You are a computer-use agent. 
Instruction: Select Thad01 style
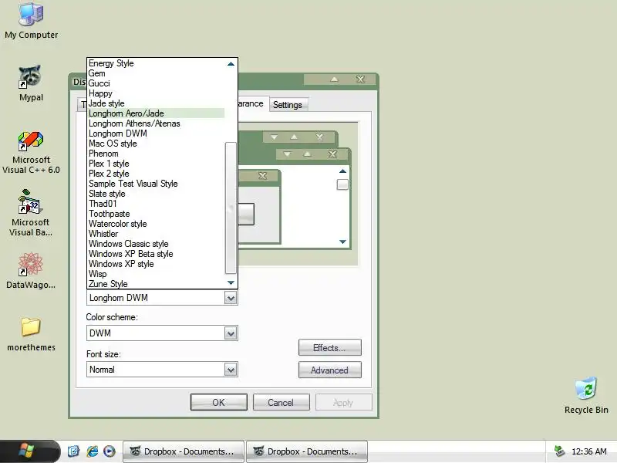pos(157,204)
